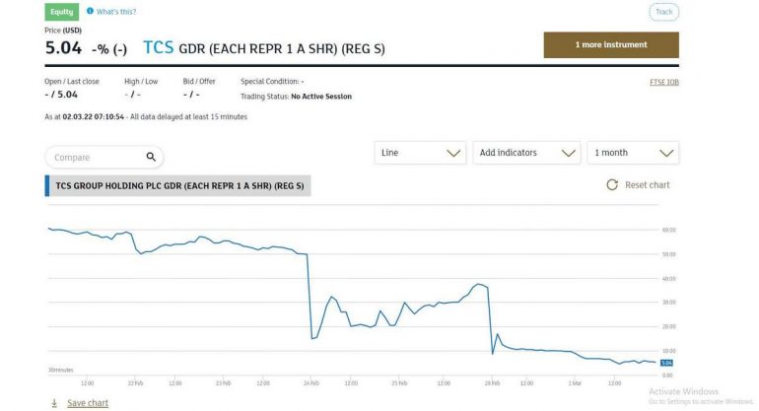Image resolution: width=759 pixels, height=411 pixels.
Task: Click the 30minutes interval label
Action: (x=60, y=370)
